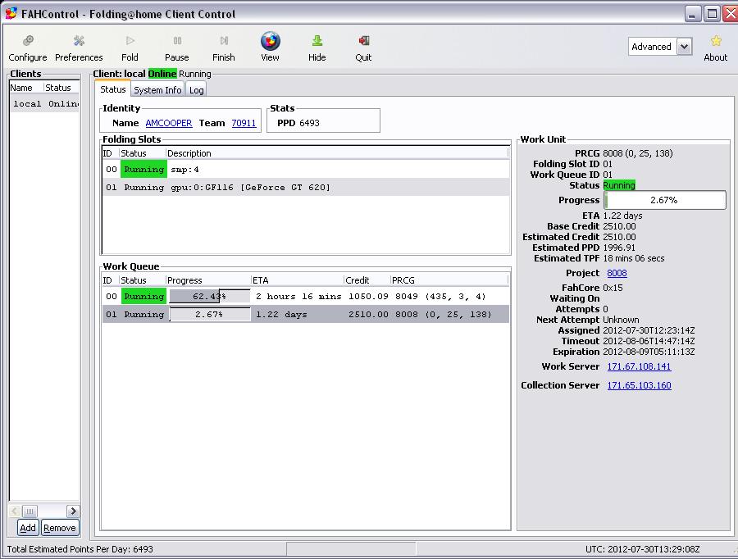This screenshot has height=559, width=738.
Task: Expand the Advanced mode dropdown arrow
Action: click(x=685, y=47)
